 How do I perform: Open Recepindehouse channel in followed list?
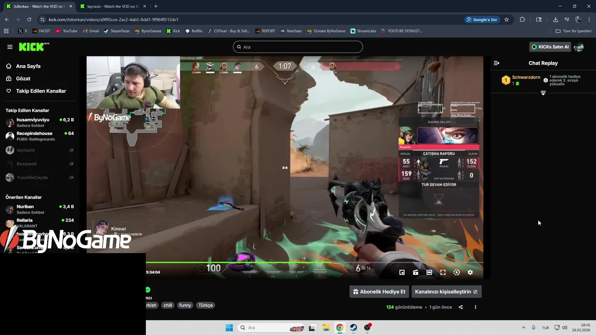(40, 136)
